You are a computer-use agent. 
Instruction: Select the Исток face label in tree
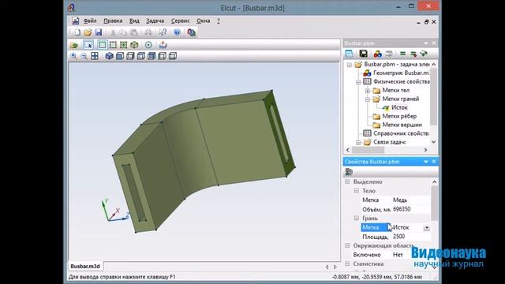point(399,107)
